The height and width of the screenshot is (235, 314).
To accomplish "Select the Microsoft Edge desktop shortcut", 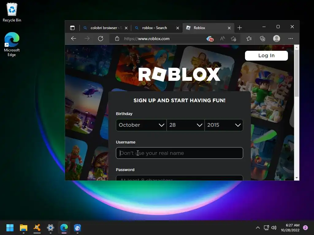I will 12,44.
